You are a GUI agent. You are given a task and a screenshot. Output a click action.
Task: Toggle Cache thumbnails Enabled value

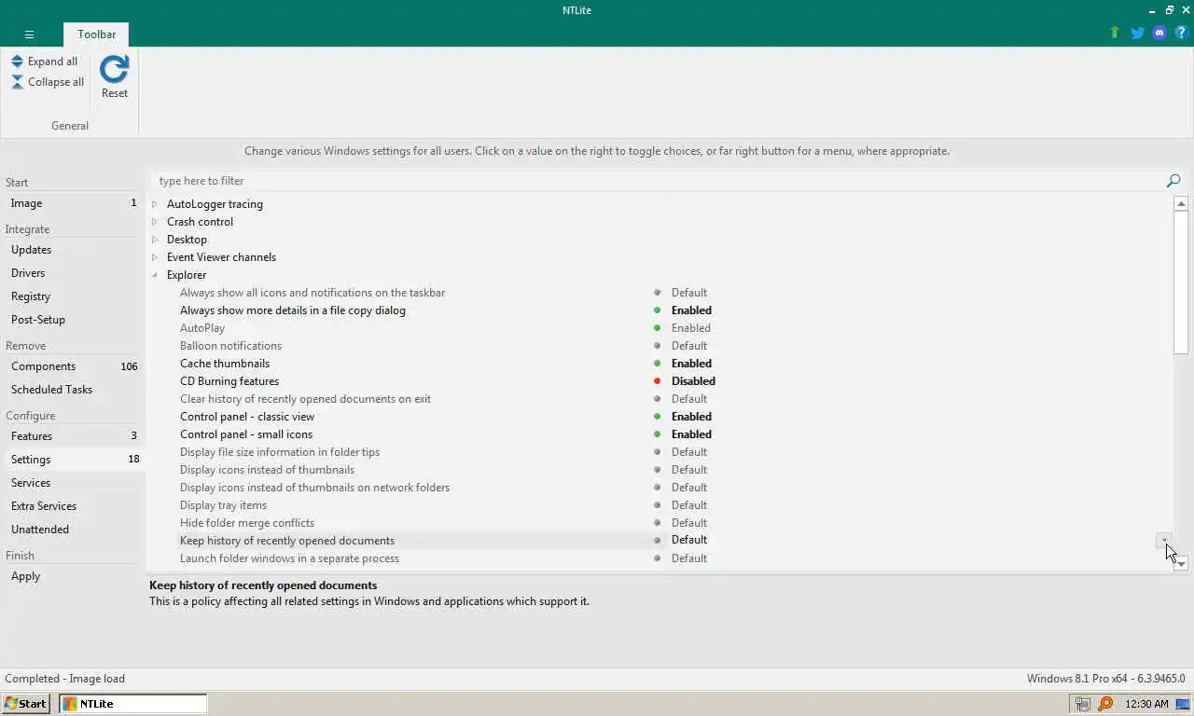tap(691, 364)
